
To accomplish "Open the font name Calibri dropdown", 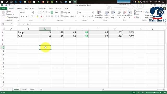I will (32, 13).
